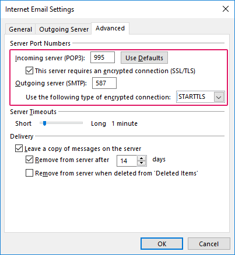Image resolution: width=235 pixels, height=255 pixels.
Task: Confirm settings with the OK button
Action: pyautogui.click(x=162, y=244)
